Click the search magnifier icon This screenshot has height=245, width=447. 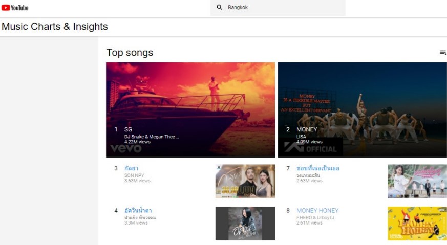pyautogui.click(x=220, y=8)
